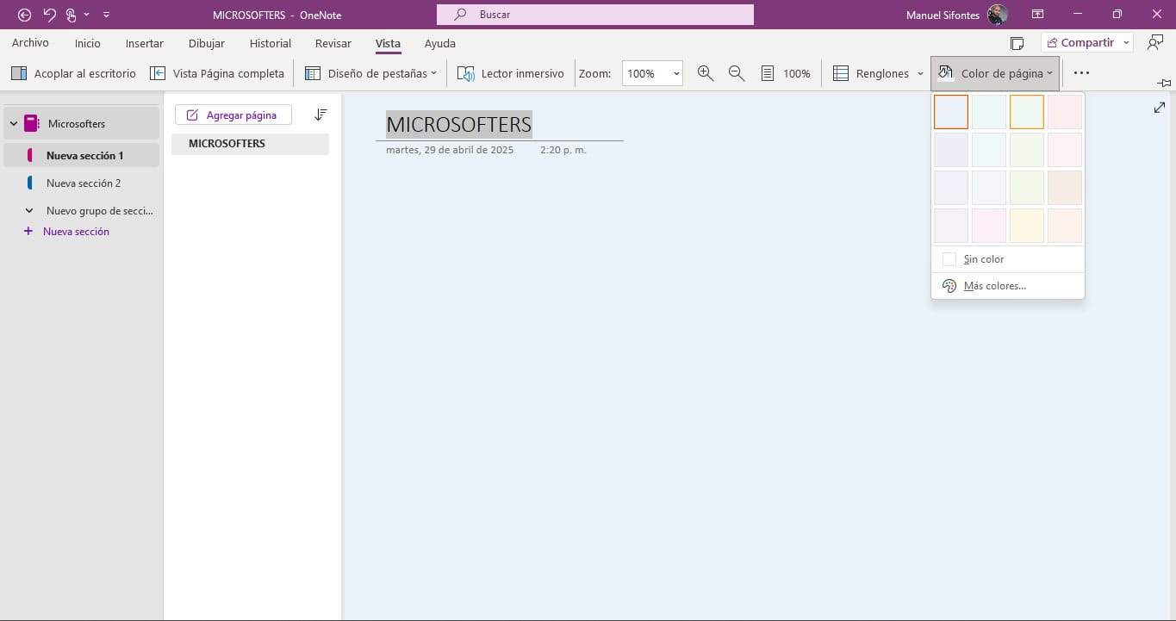Click the Agregar página button
Screen dimensions: 1176x621
click(233, 115)
